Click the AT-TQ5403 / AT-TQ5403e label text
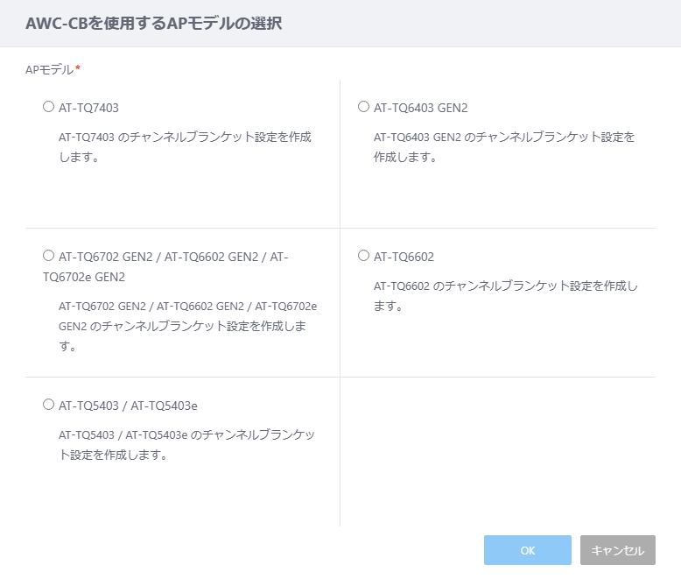Screen dimensions: 681x586 coord(128,406)
